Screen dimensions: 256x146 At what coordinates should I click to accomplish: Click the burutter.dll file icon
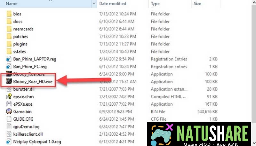click(9, 89)
